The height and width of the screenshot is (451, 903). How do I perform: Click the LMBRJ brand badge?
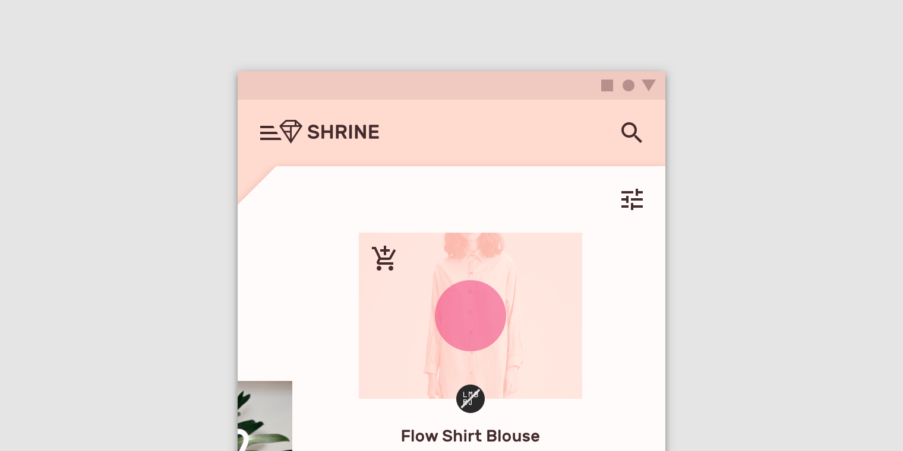471,399
